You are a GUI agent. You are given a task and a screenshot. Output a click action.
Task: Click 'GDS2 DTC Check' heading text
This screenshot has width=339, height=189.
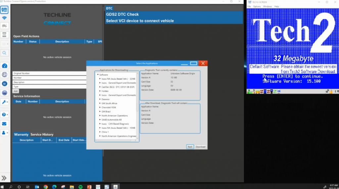(x=122, y=14)
